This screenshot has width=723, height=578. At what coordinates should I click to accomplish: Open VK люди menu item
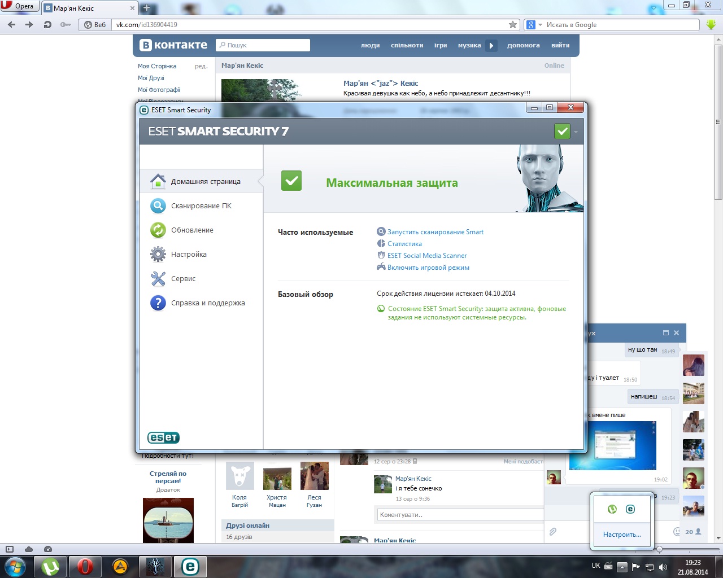point(371,46)
